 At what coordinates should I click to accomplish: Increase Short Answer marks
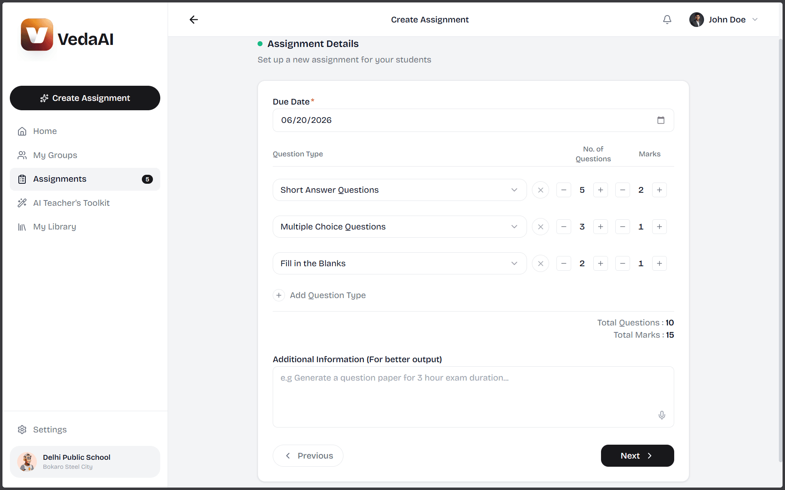[x=659, y=190]
